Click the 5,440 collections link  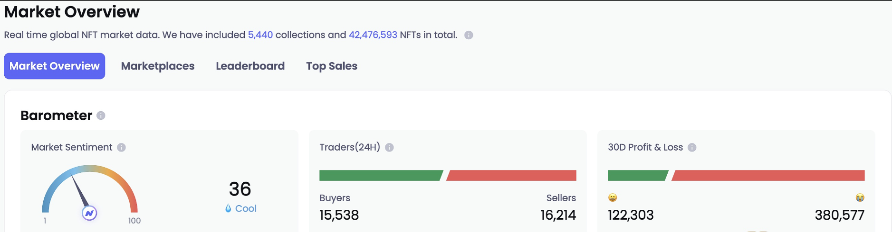tap(260, 35)
